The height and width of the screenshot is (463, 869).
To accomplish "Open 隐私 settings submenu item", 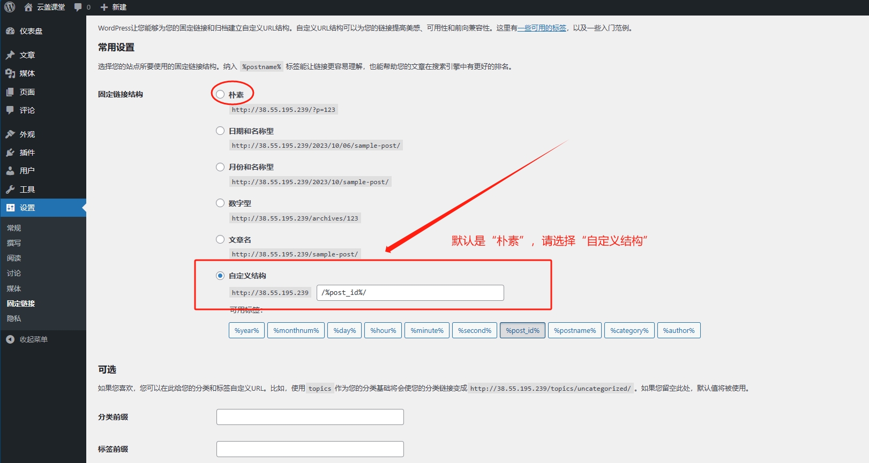I will point(14,318).
